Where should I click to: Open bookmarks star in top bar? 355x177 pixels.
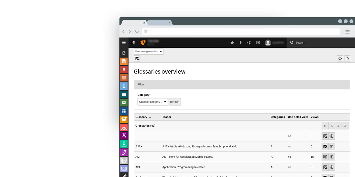coord(232,43)
